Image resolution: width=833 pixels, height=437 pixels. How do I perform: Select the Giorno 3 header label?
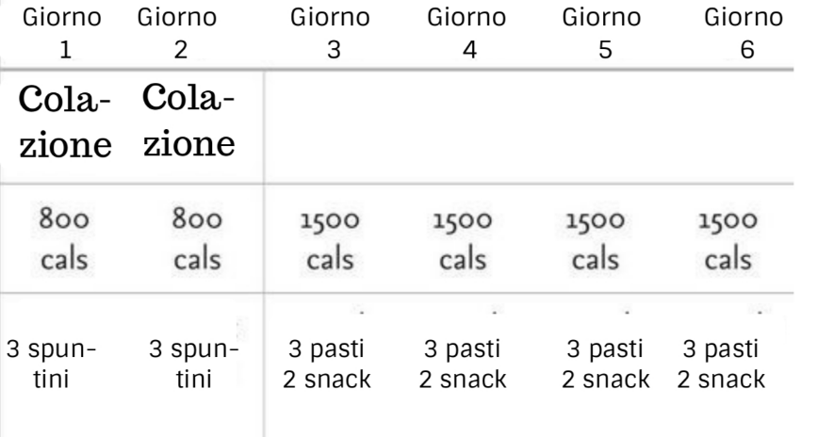(x=332, y=33)
